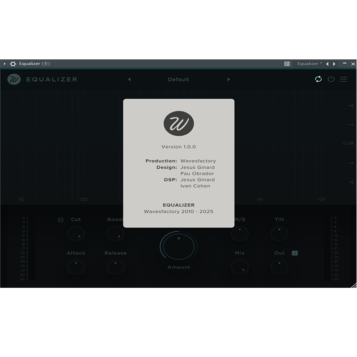Viewport: 357px width, 357px height.
Task: Click the Mix knob
Action: pyautogui.click(x=240, y=267)
